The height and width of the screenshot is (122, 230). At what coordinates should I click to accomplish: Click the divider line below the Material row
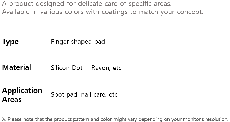coord(110,80)
